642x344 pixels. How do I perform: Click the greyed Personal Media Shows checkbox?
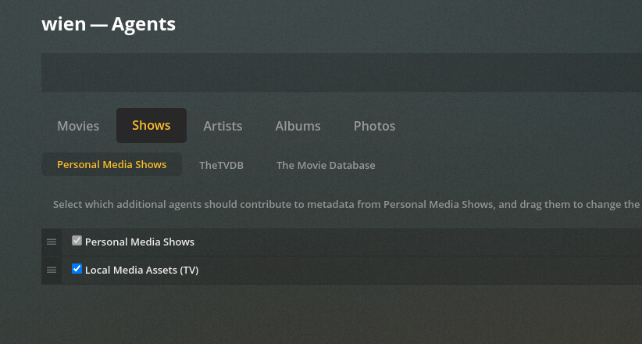pos(77,240)
